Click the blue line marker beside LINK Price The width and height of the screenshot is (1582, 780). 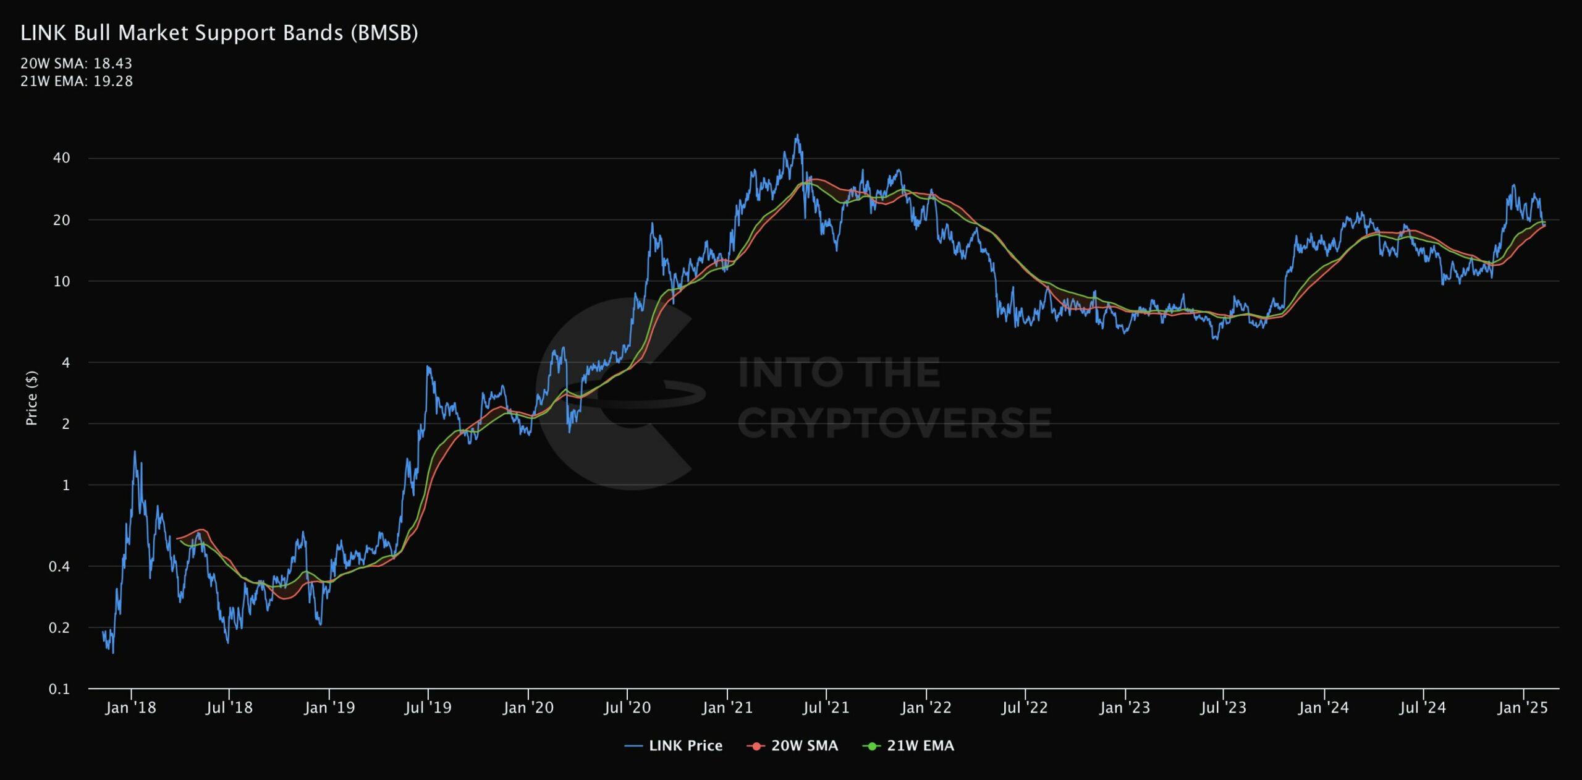633,746
